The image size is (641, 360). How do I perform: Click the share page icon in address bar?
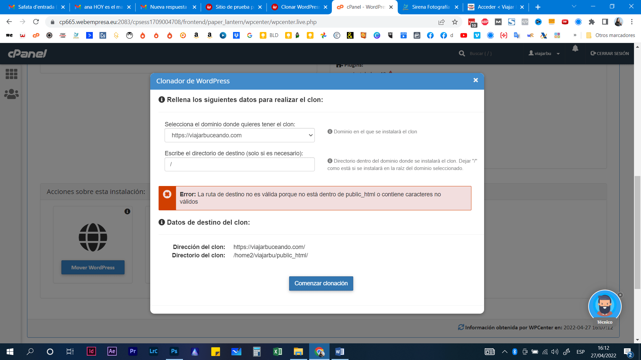pos(441,22)
